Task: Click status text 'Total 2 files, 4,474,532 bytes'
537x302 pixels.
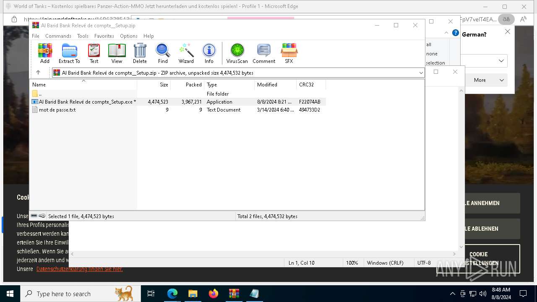Action: [267, 216]
